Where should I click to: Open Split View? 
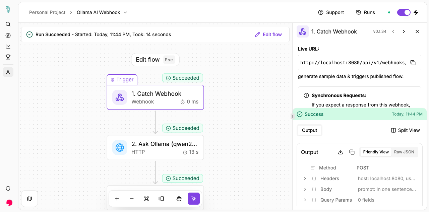point(406,130)
